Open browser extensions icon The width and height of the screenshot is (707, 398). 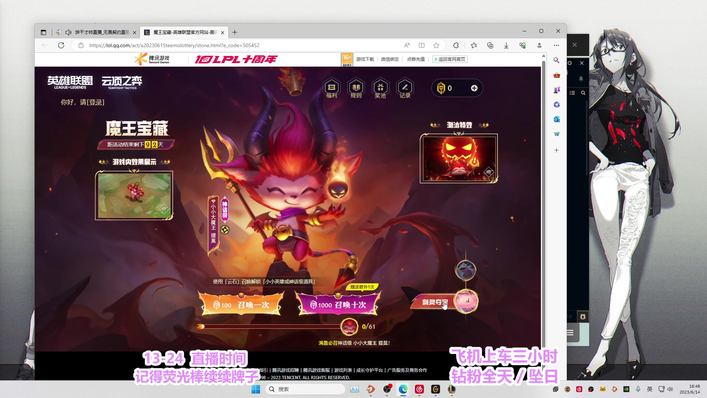(456, 45)
